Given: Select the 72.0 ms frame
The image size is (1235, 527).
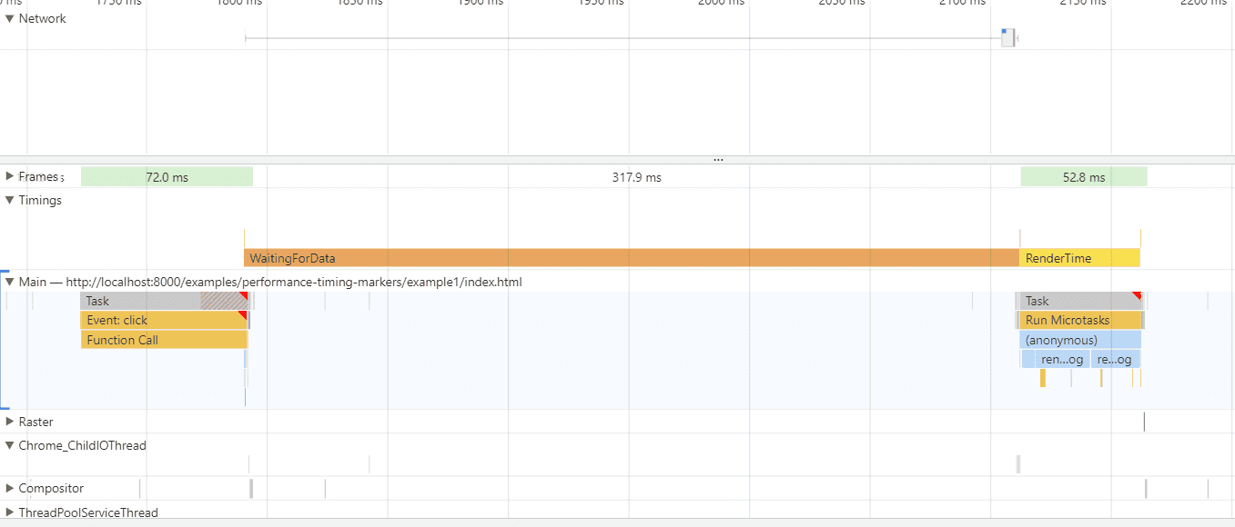Looking at the screenshot, I should 167,177.
